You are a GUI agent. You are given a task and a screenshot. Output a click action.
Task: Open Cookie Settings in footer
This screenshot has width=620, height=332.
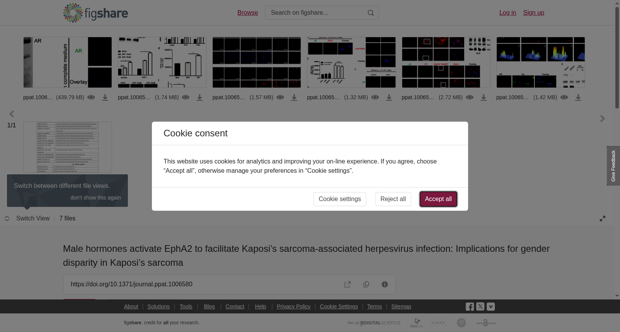339,306
